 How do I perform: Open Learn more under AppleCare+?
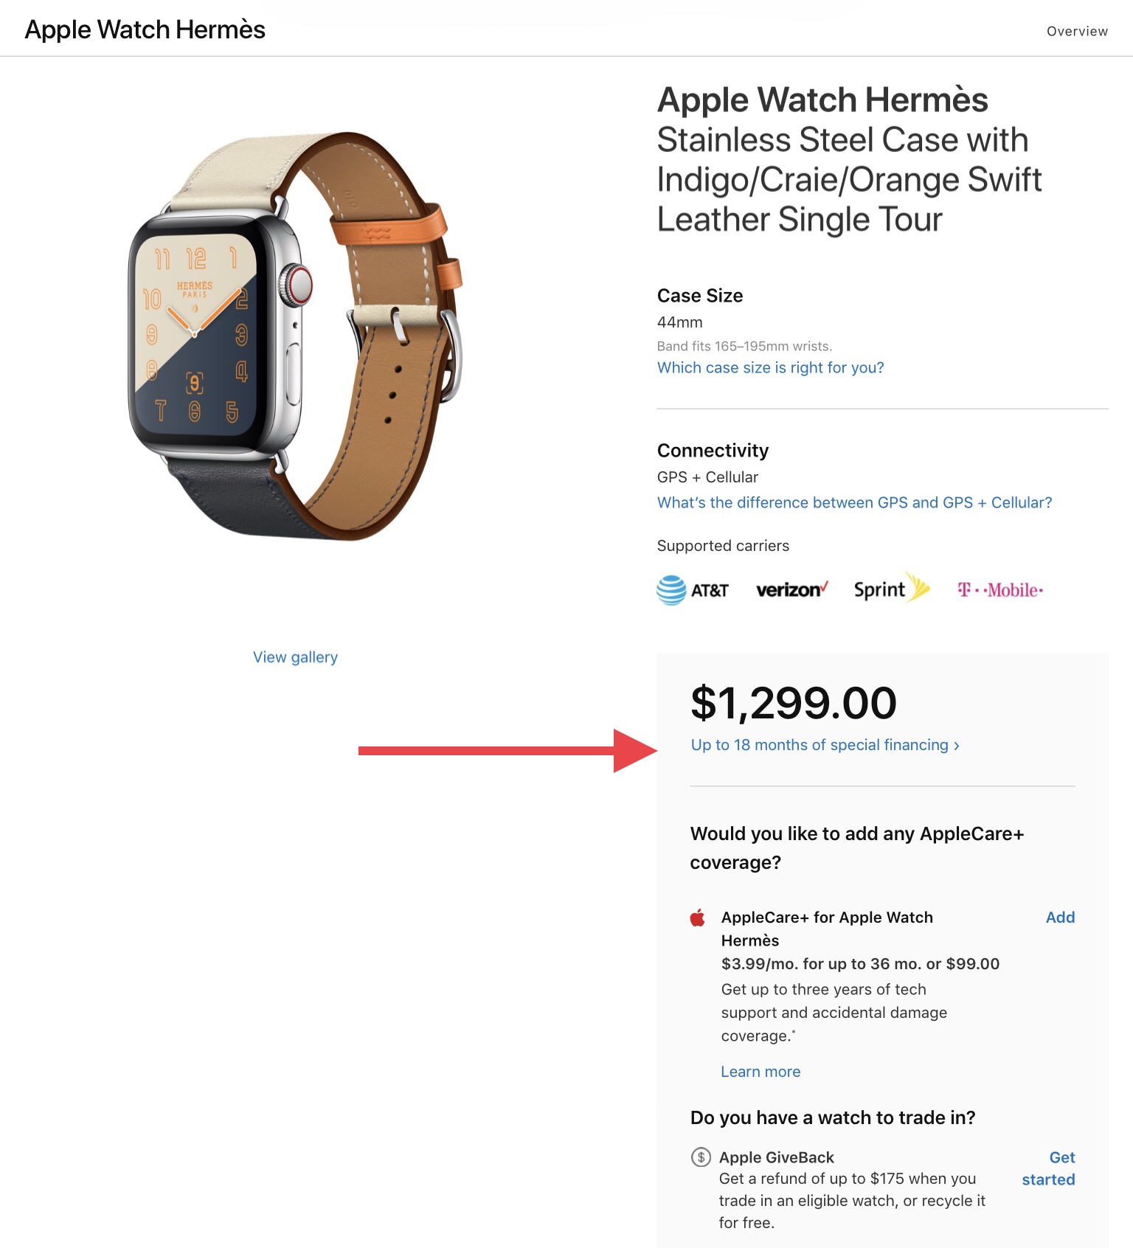(x=760, y=1072)
